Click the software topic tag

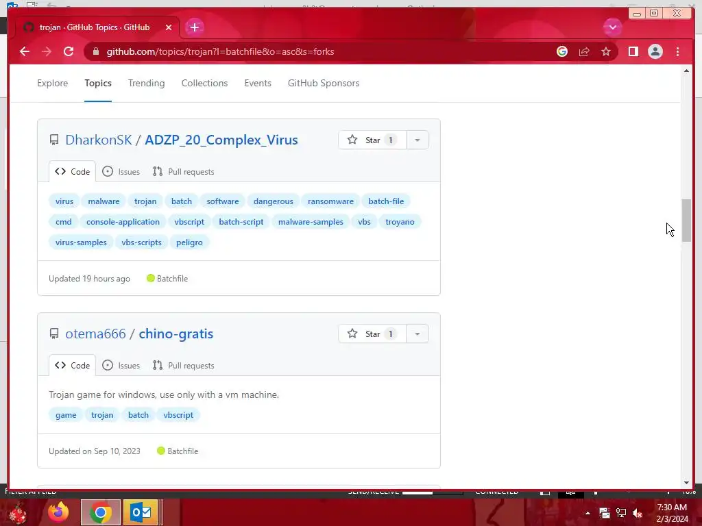coord(223,201)
